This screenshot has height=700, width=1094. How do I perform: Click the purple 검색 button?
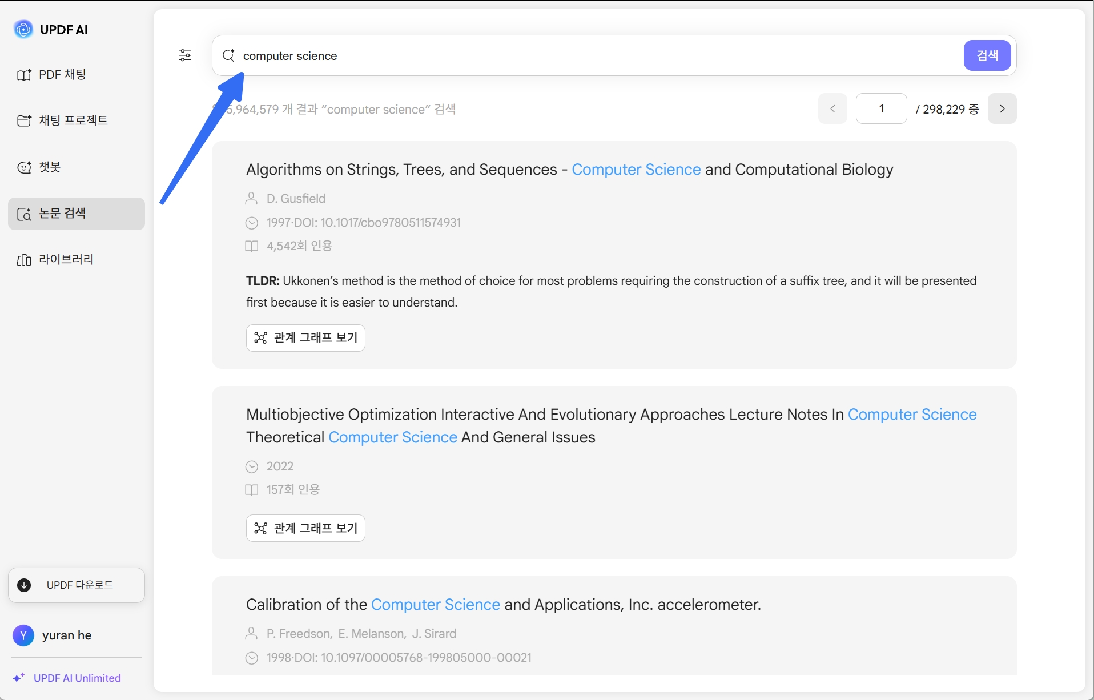click(987, 55)
